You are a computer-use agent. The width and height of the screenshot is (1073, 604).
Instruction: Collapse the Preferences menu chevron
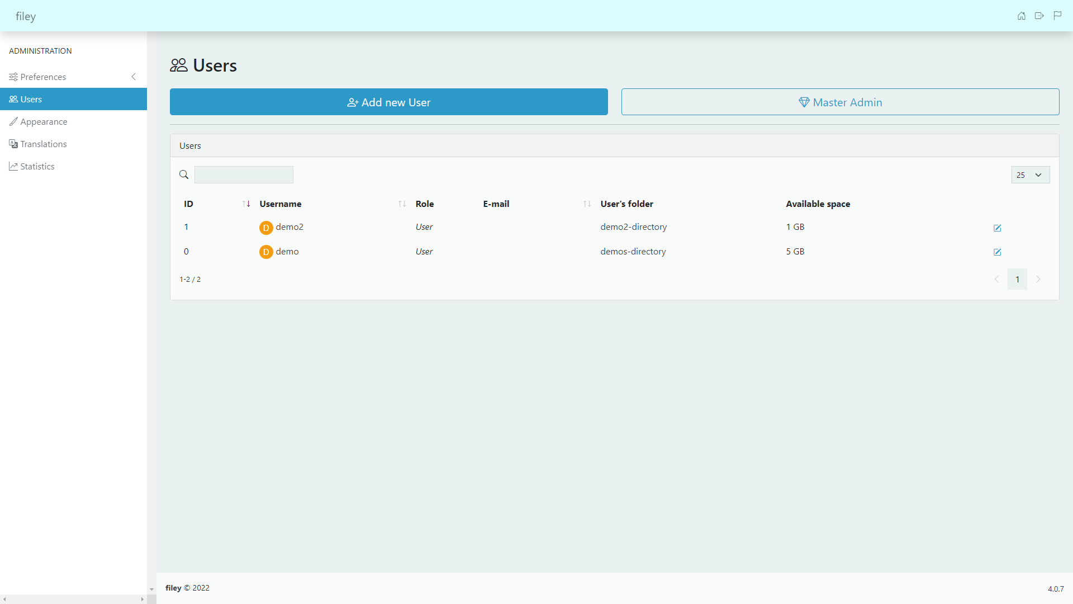click(134, 77)
